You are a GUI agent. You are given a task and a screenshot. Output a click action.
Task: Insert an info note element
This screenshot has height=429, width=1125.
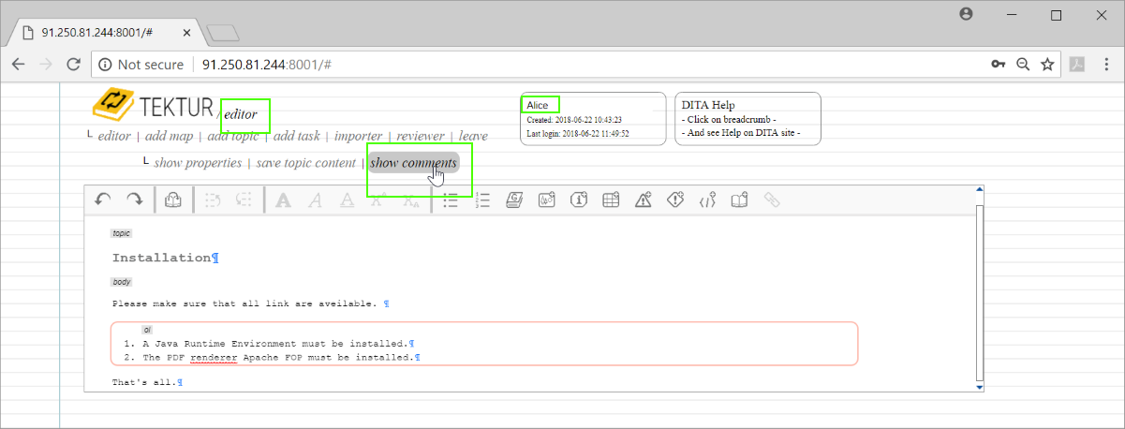[x=579, y=200]
